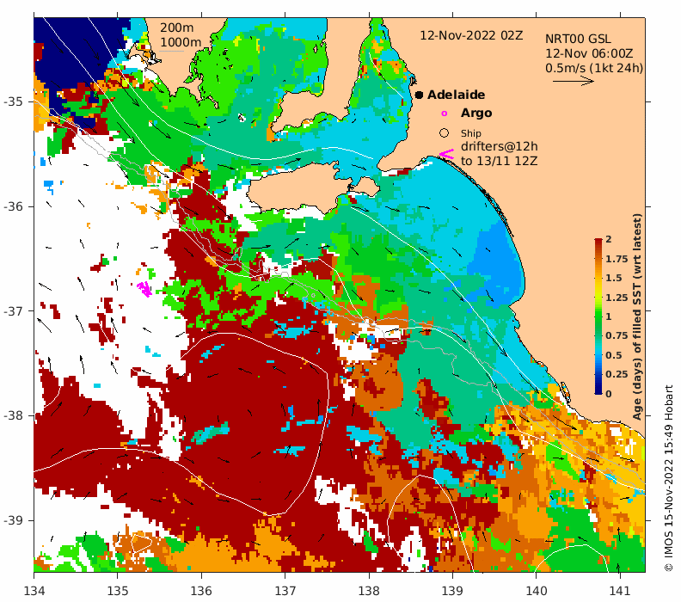Screen dimensions: 681x602
Task: Click the magenta drifter arrow symbol
Action: [x=446, y=154]
